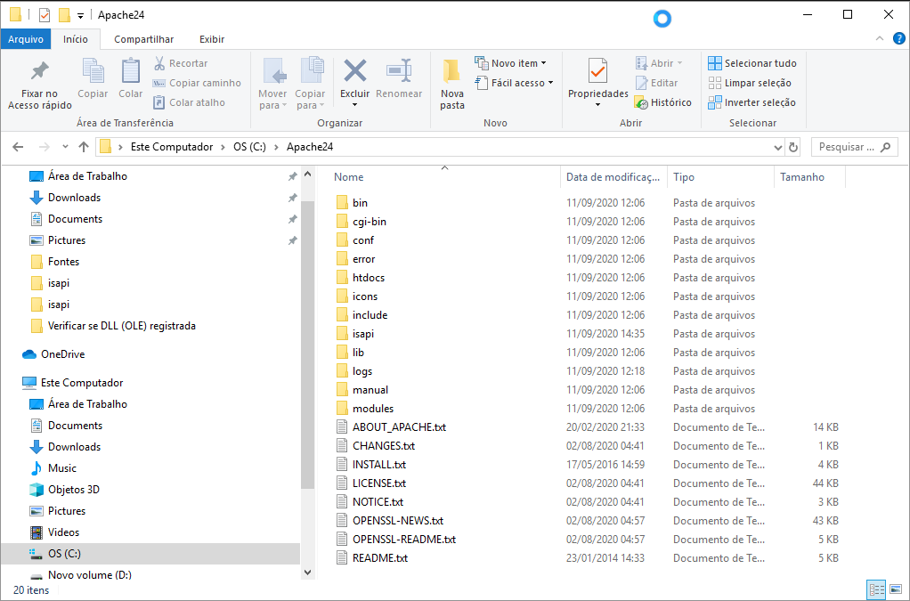Viewport: 910px width, 601px height.
Task: Select the cgi-bin folder
Action: pyautogui.click(x=361, y=222)
